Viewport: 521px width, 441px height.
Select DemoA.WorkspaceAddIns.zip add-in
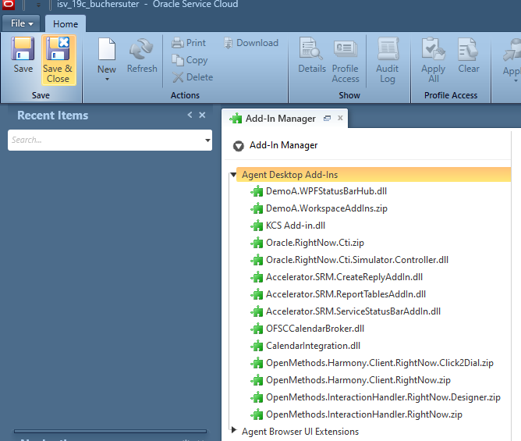(327, 208)
